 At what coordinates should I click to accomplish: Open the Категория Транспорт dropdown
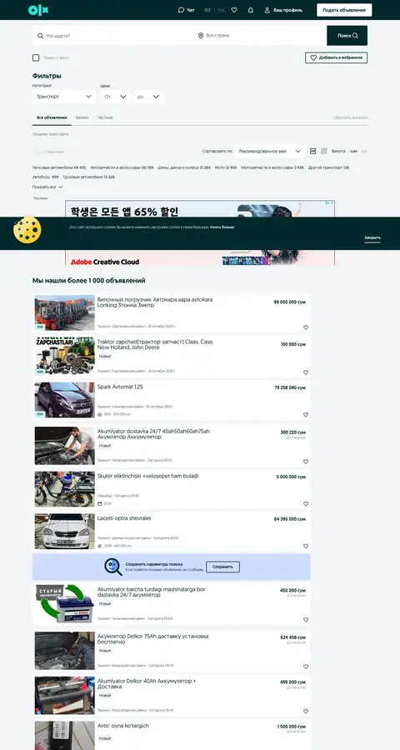click(x=63, y=97)
